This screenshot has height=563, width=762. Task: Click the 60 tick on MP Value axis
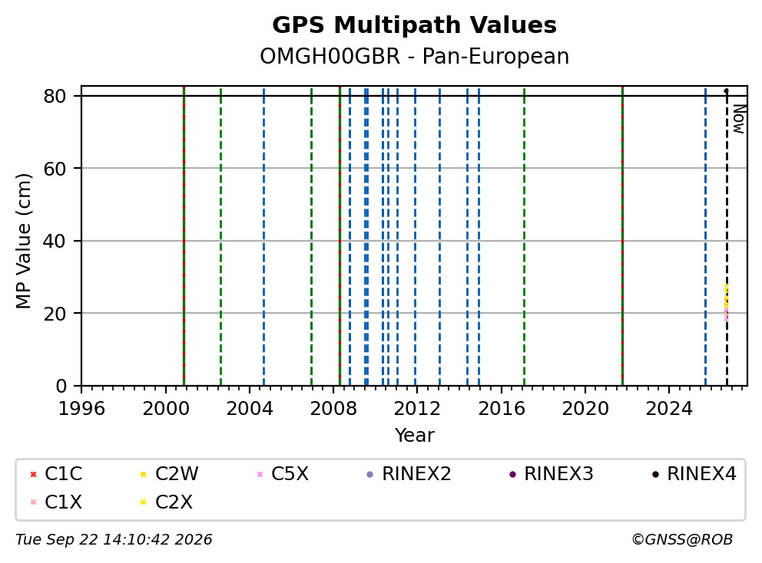point(55,169)
